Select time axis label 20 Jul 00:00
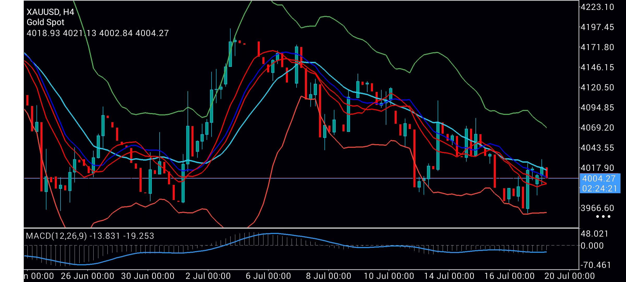Viewport: 626px width, 282px height. tap(570, 276)
